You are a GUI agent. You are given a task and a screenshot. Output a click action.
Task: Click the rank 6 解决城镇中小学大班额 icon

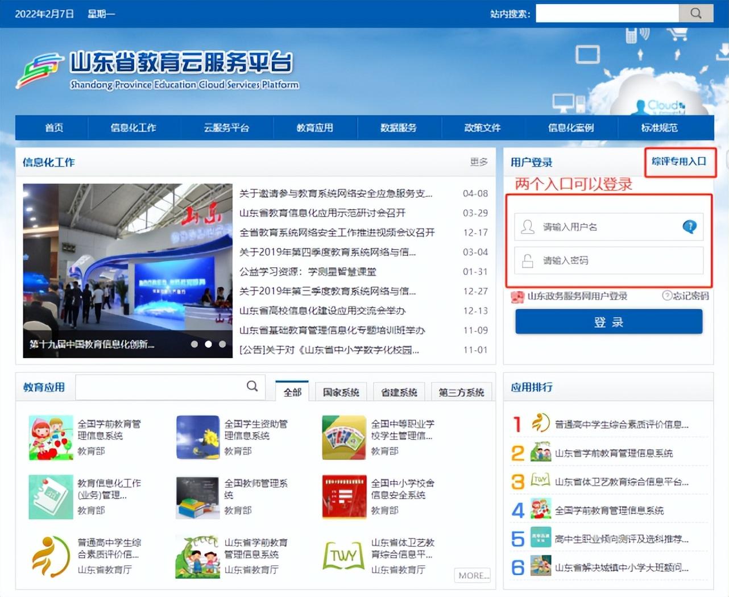pyautogui.click(x=541, y=566)
